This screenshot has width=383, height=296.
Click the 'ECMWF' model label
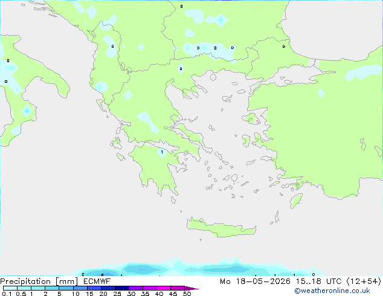click(x=97, y=282)
